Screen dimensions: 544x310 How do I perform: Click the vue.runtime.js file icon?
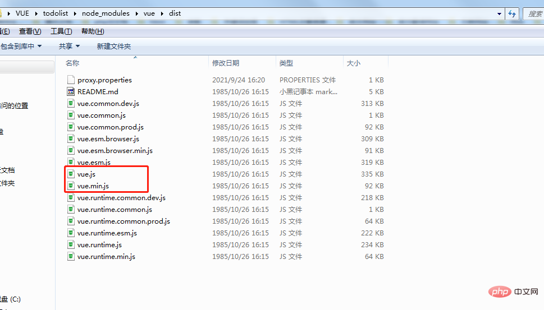tap(71, 244)
